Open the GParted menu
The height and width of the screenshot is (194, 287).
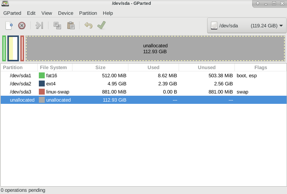(12, 13)
